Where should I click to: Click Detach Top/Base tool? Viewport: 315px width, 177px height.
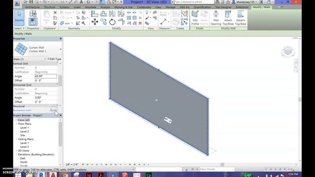(241, 18)
